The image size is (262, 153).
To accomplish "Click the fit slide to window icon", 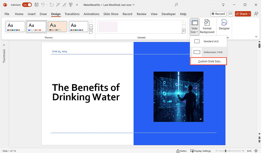I will pos(256,151).
